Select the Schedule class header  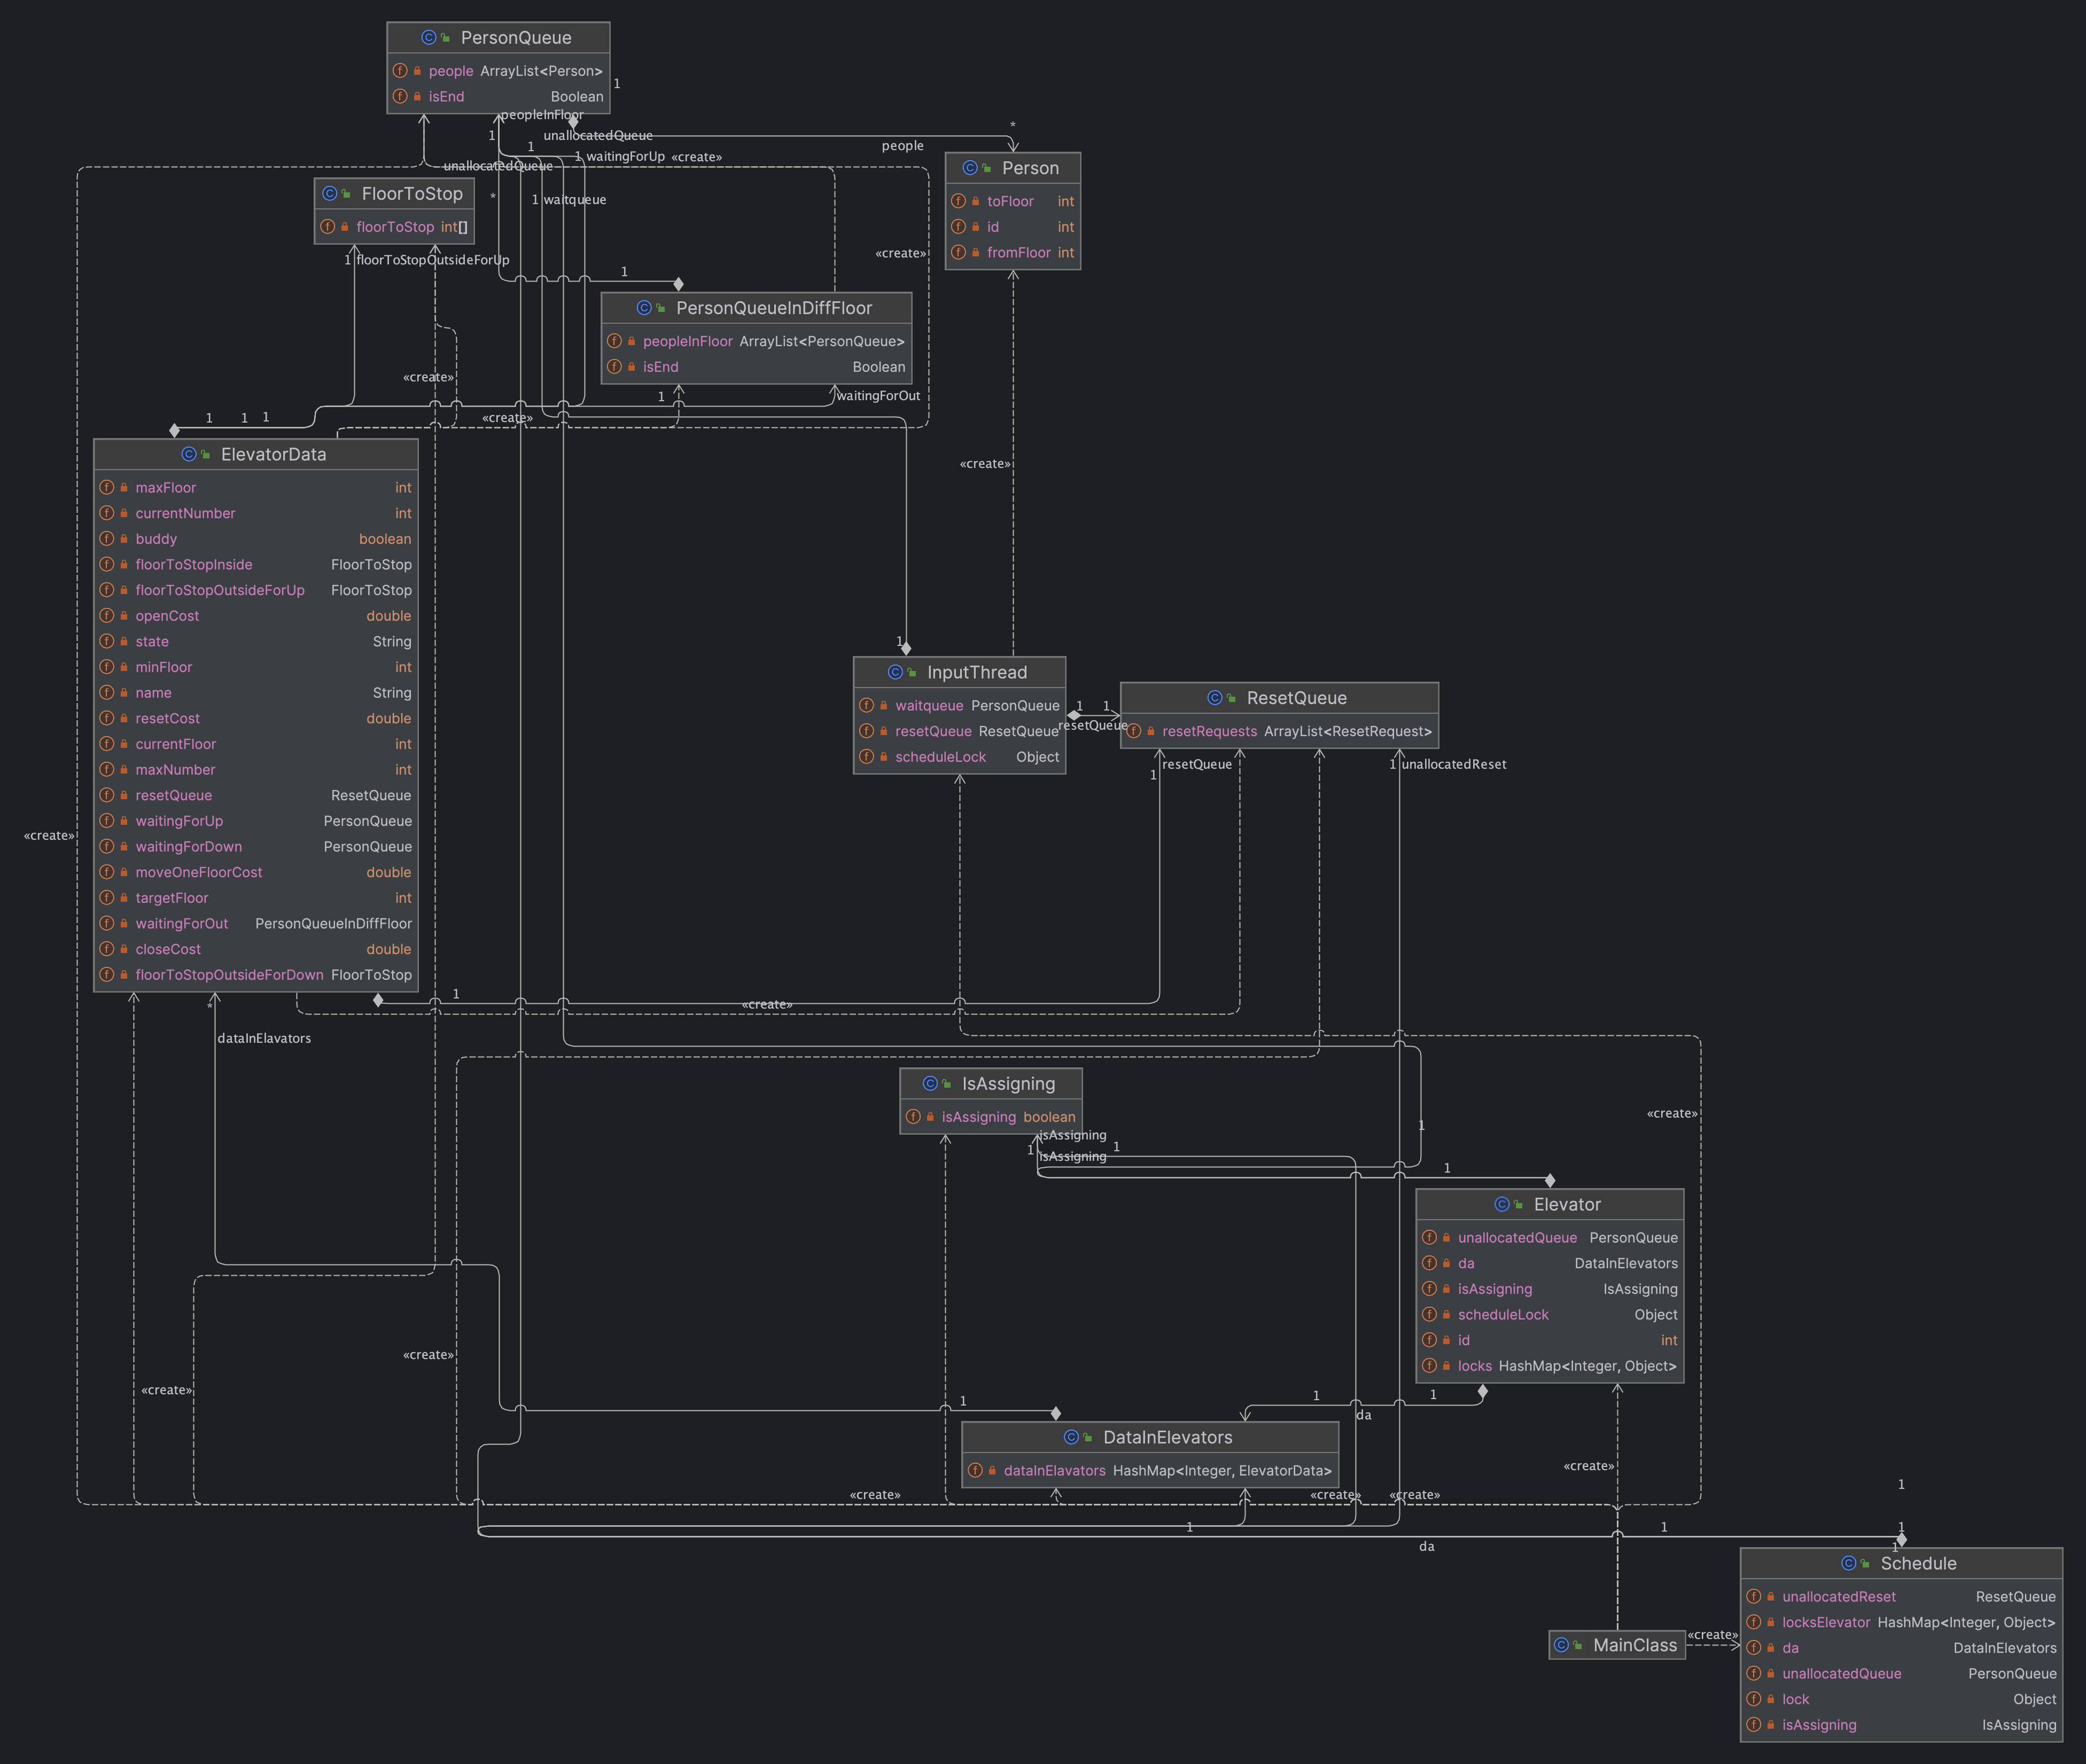[x=1901, y=1563]
